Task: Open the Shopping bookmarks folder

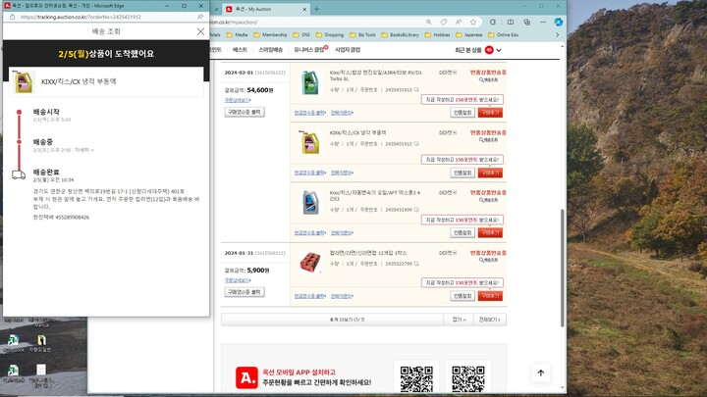Action: [330, 34]
